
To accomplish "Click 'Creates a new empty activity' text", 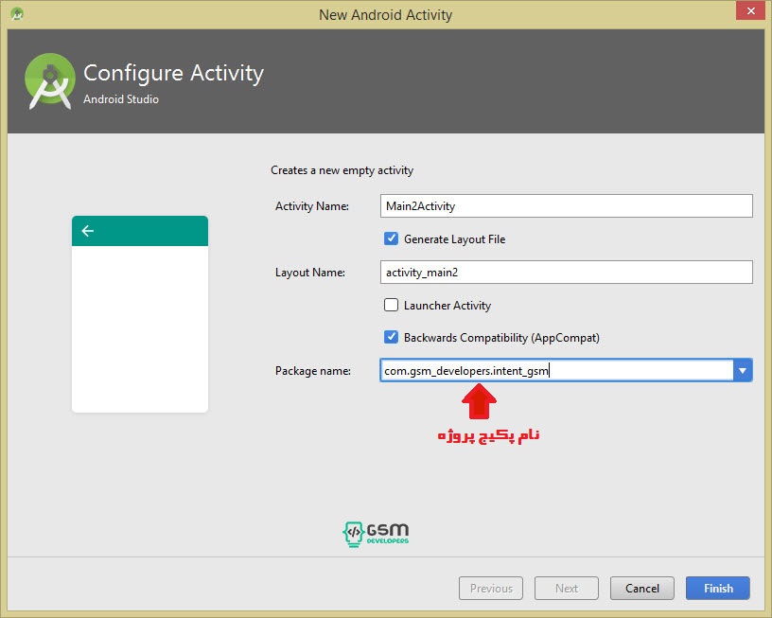I will click(x=342, y=170).
